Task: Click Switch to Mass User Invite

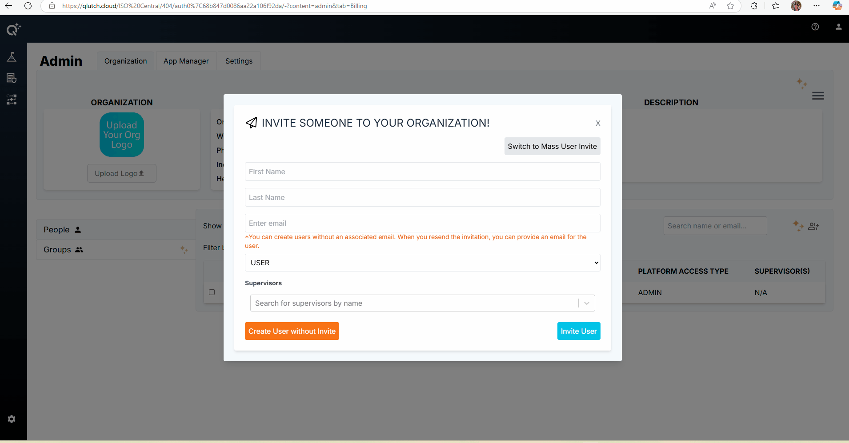Action: 552,146
